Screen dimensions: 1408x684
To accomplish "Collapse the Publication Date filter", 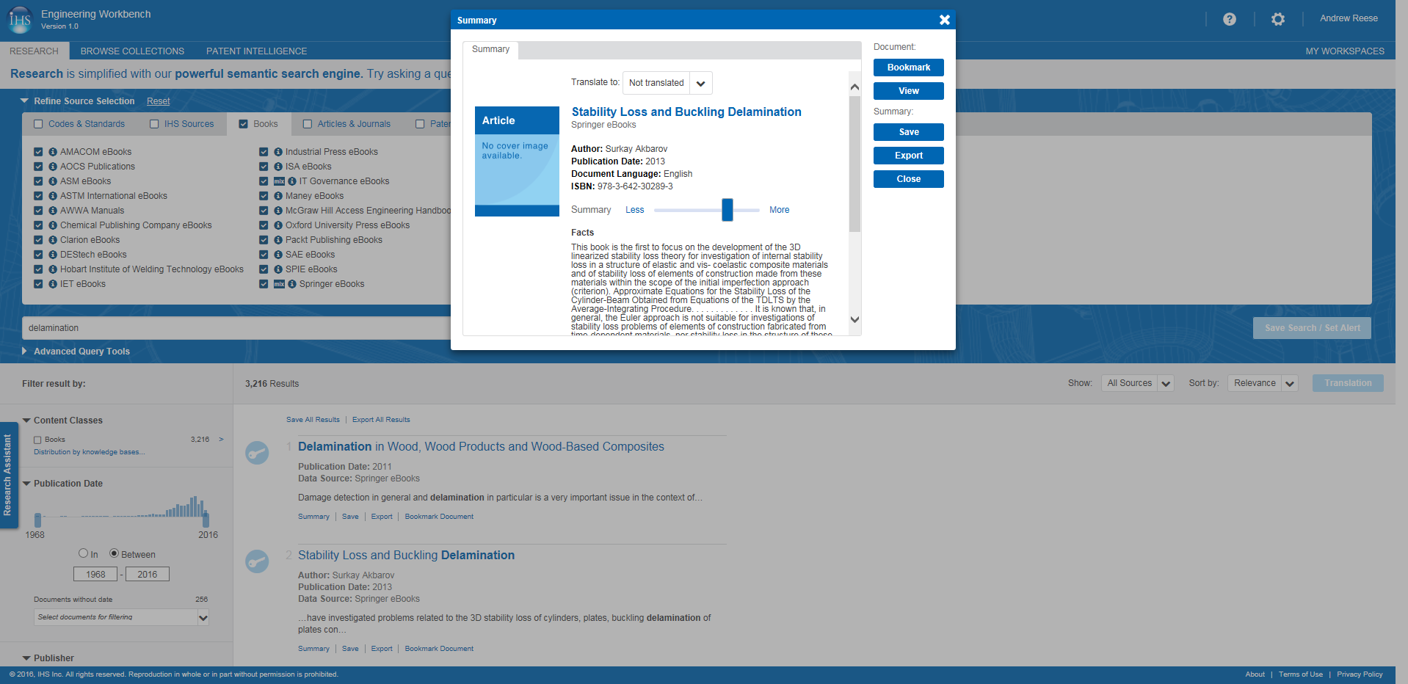I will (x=26, y=484).
